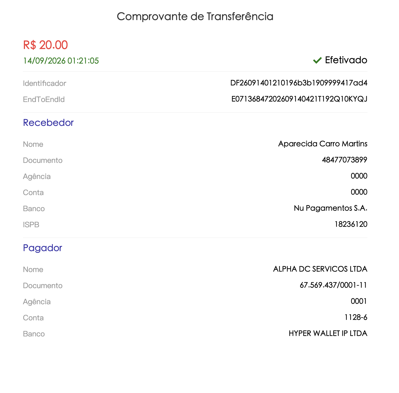The image size is (399, 393).
Task: Click the ISPB field label
Action: [x=31, y=225]
